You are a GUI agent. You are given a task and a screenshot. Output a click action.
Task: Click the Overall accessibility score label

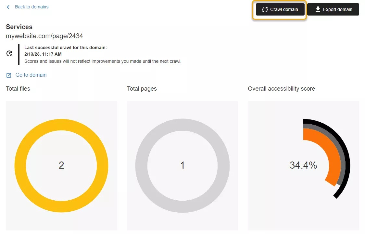click(x=281, y=88)
